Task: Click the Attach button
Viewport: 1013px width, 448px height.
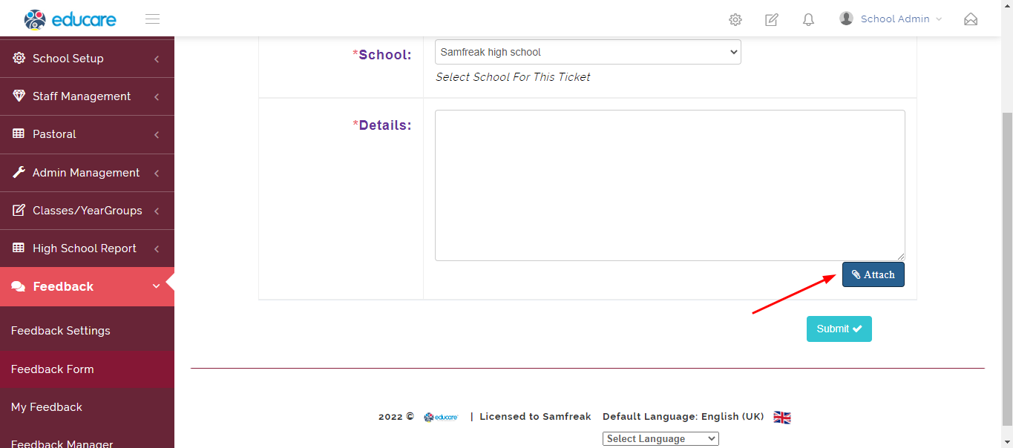Action: click(x=873, y=274)
